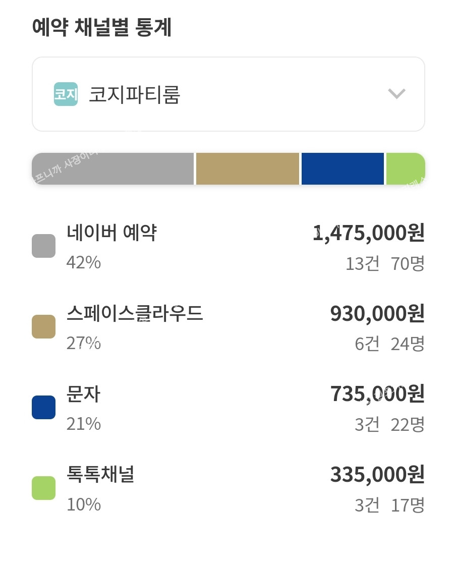The image size is (456, 564).
Task: Click the dropdown chevron arrow
Action: pos(396,94)
